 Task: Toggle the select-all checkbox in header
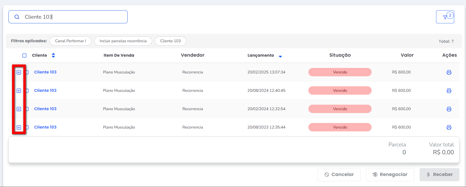pos(24,56)
